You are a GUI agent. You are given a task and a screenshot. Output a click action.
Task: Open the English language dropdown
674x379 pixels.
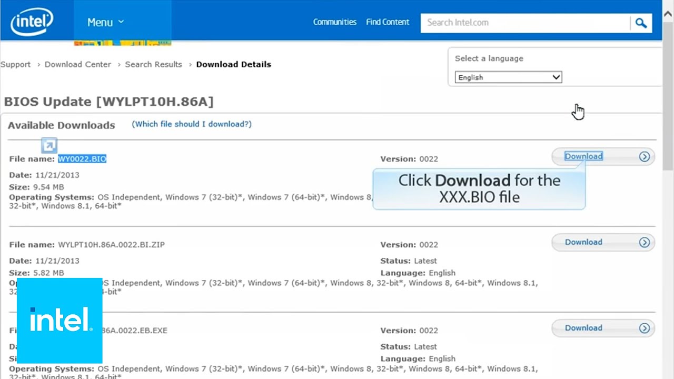(x=509, y=77)
